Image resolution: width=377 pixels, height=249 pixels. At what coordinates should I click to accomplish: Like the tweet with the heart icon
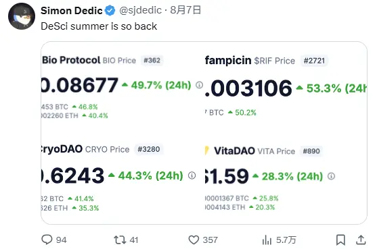click(x=194, y=240)
